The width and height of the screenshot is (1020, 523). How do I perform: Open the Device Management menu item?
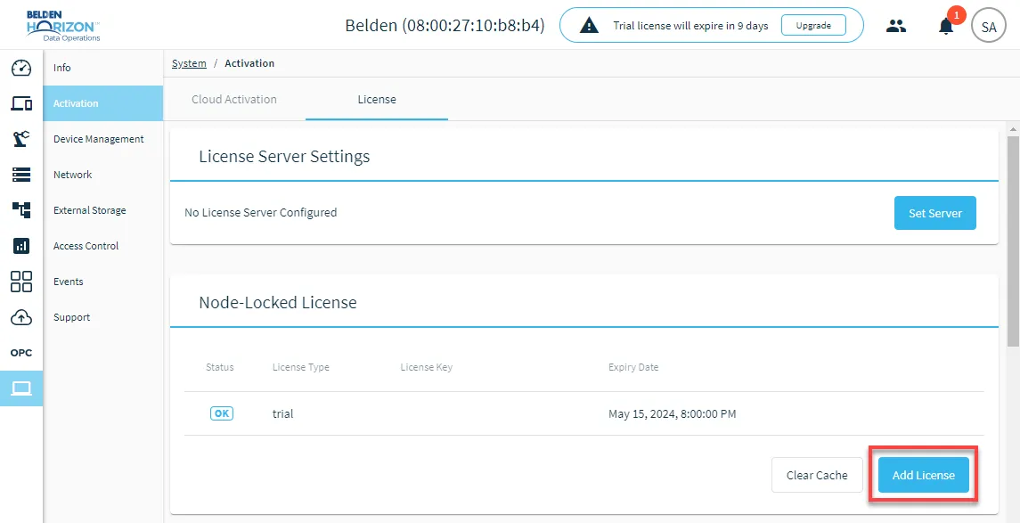click(x=102, y=139)
